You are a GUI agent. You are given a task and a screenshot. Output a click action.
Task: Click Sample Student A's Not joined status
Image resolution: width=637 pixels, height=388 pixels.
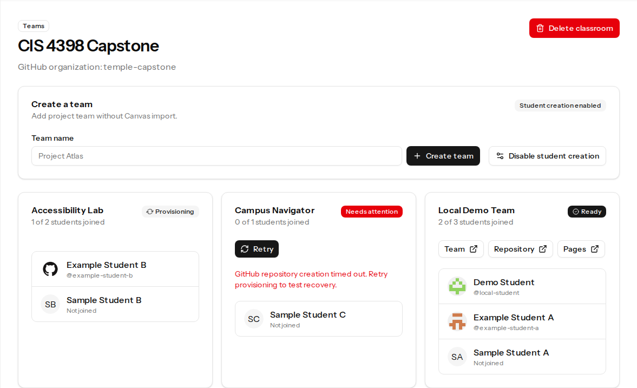pos(488,363)
